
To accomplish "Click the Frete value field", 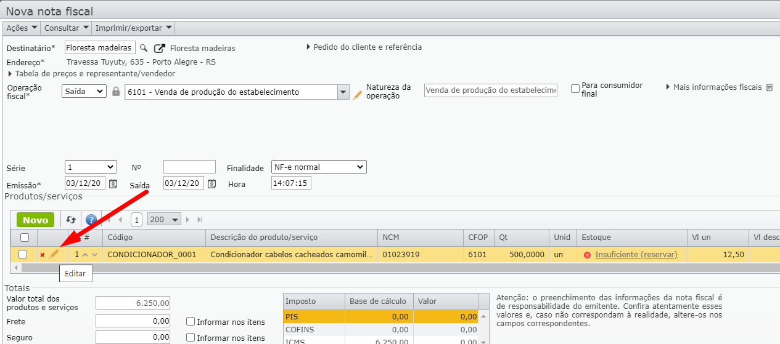I will [133, 321].
